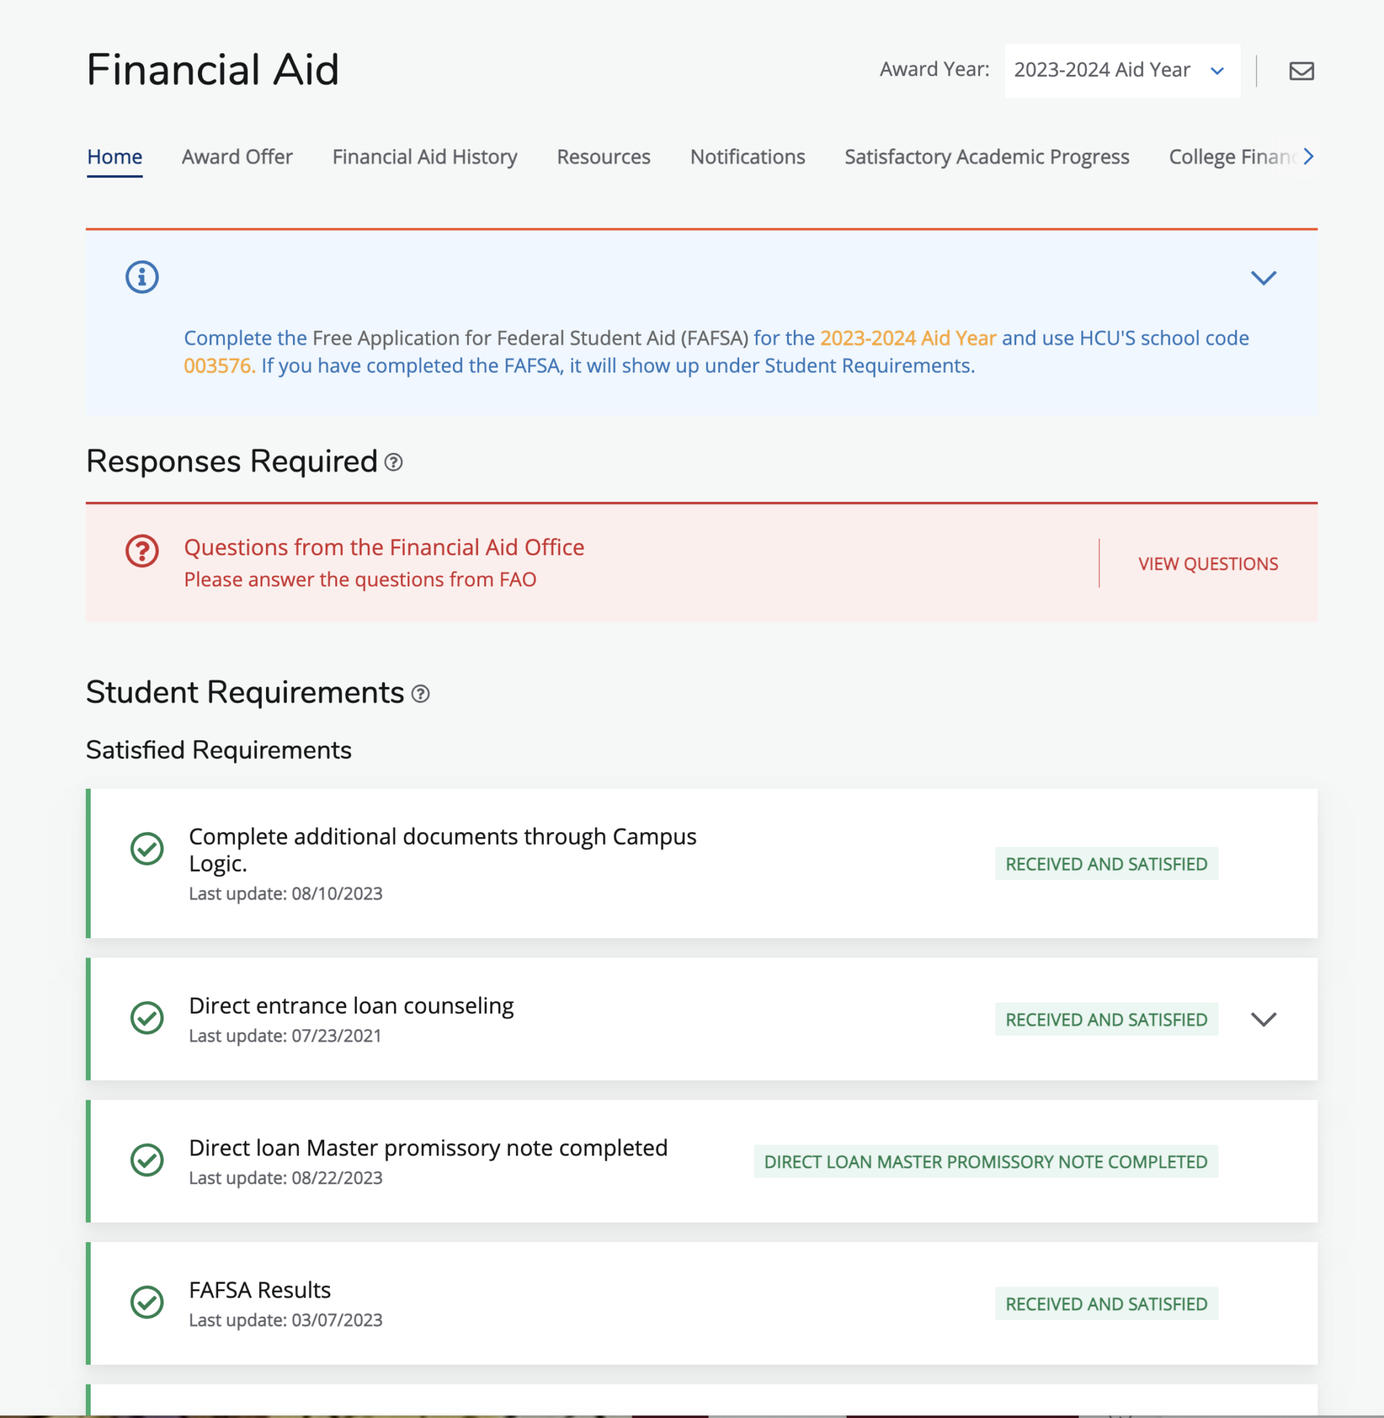Open the mail envelope icon
1384x1418 pixels.
pyautogui.click(x=1301, y=71)
